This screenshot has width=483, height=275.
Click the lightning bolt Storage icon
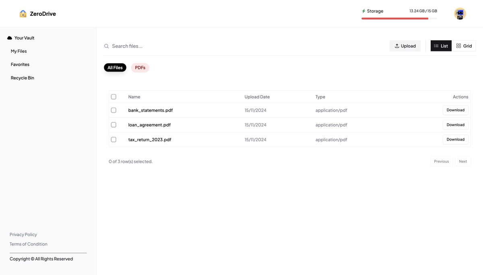pyautogui.click(x=363, y=11)
